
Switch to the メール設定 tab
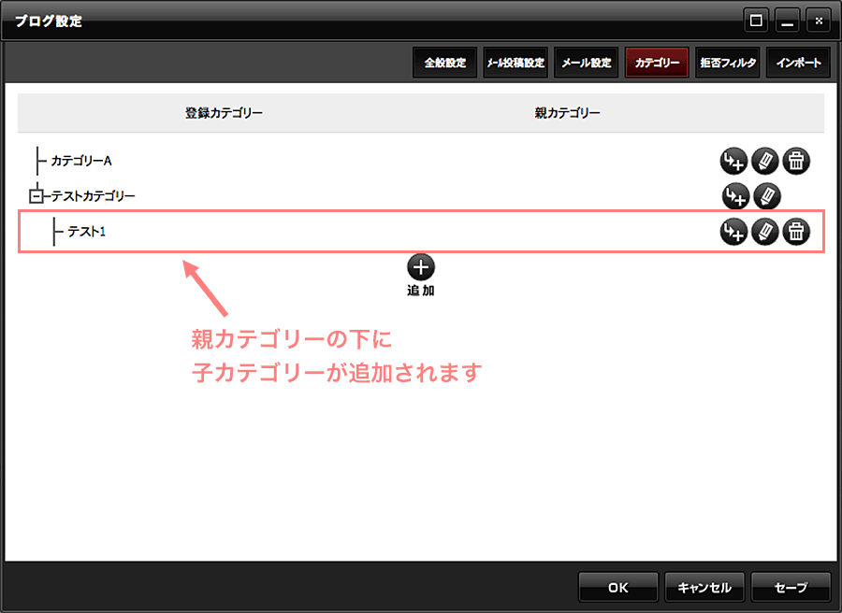587,63
